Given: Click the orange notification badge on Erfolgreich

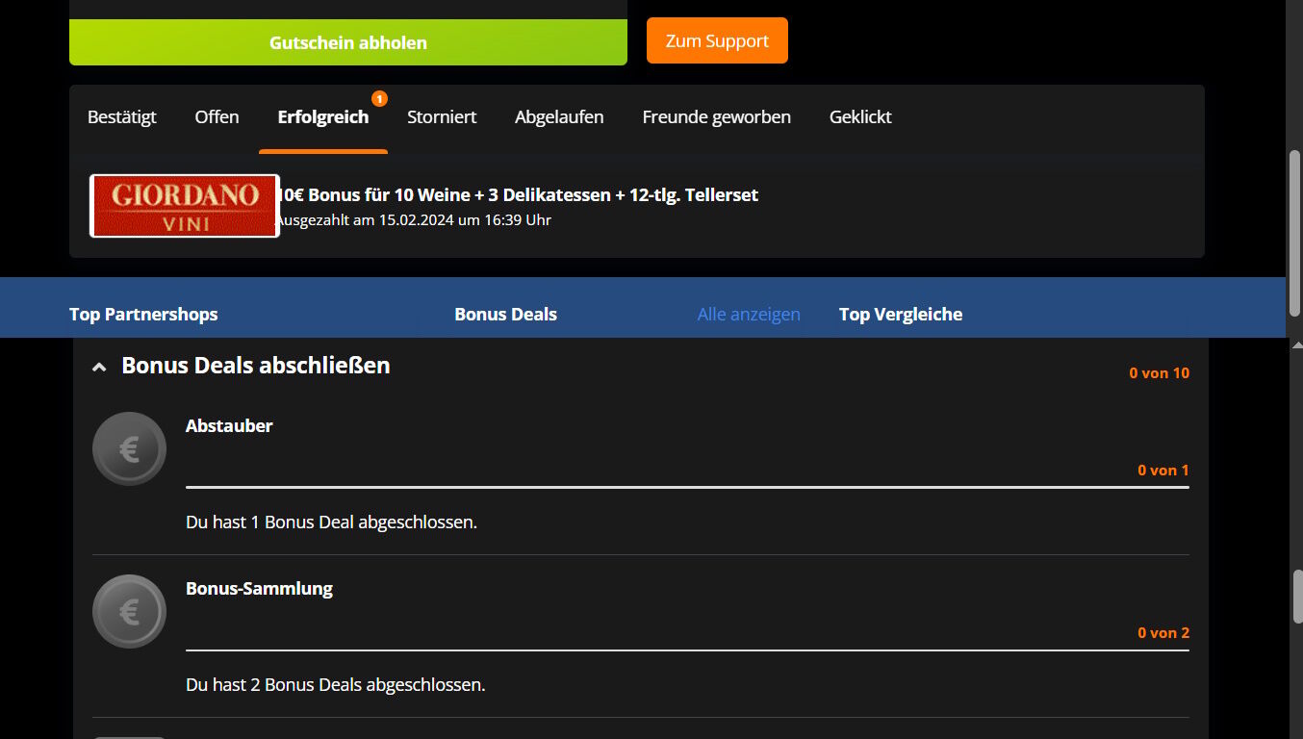Looking at the screenshot, I should [x=379, y=99].
